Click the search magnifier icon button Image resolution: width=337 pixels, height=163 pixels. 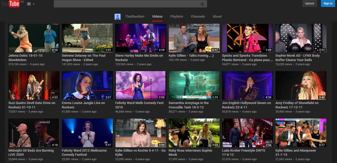pyautogui.click(x=202, y=4)
